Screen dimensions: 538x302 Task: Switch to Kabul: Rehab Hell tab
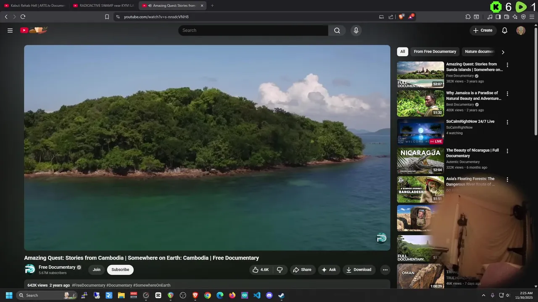[34, 5]
